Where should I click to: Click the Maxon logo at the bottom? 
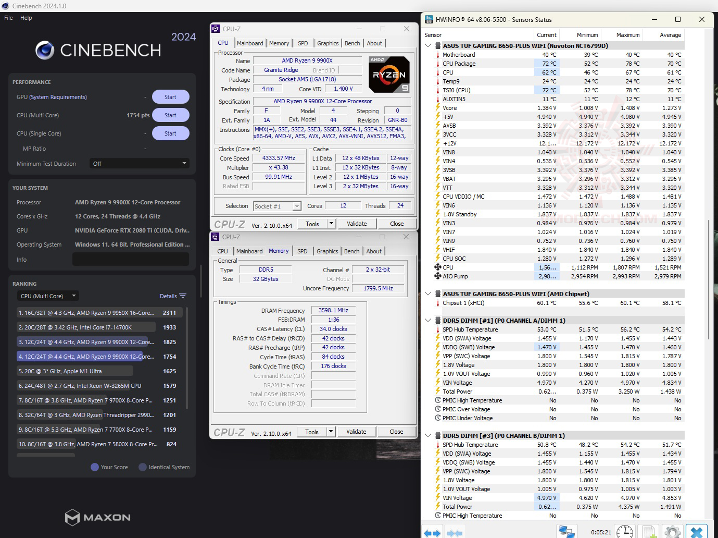[x=98, y=517]
